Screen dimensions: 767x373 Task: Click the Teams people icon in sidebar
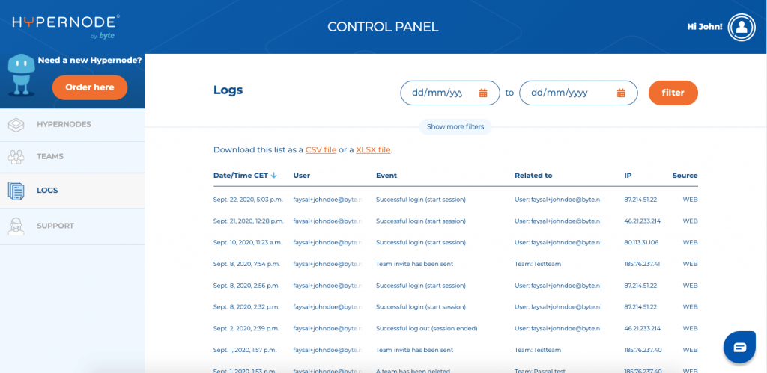tap(16, 157)
